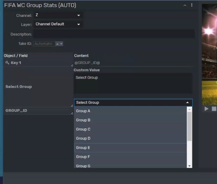Click the dropdown list's scroll-down arrow
The width and height of the screenshot is (217, 184).
coord(190,166)
